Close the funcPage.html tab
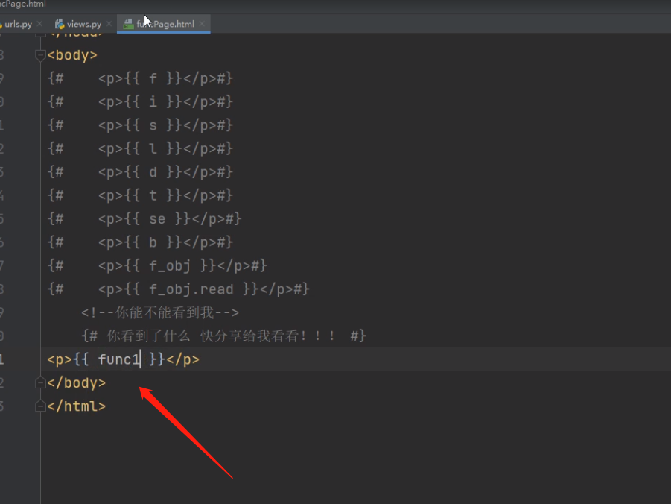 tap(202, 24)
